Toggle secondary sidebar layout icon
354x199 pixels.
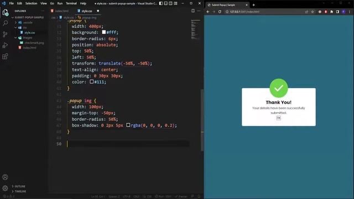(x=171, y=3)
